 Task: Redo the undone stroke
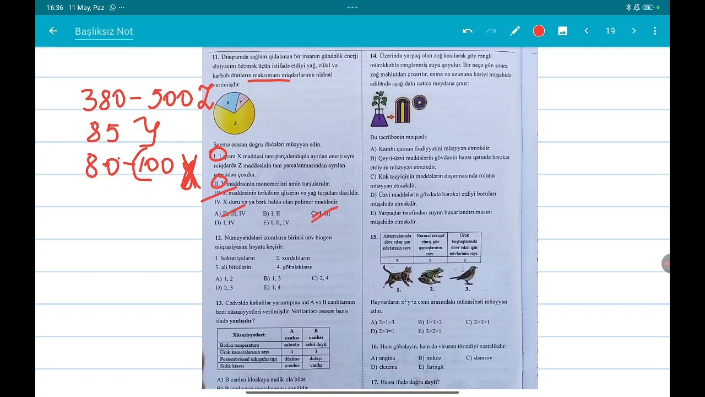[491, 31]
